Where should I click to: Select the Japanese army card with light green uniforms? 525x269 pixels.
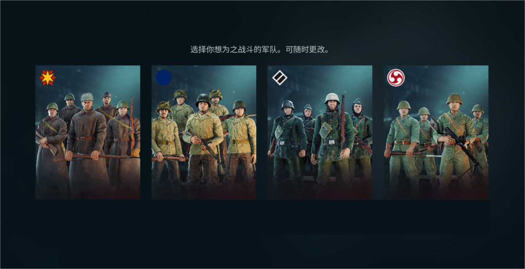pyautogui.click(x=436, y=132)
